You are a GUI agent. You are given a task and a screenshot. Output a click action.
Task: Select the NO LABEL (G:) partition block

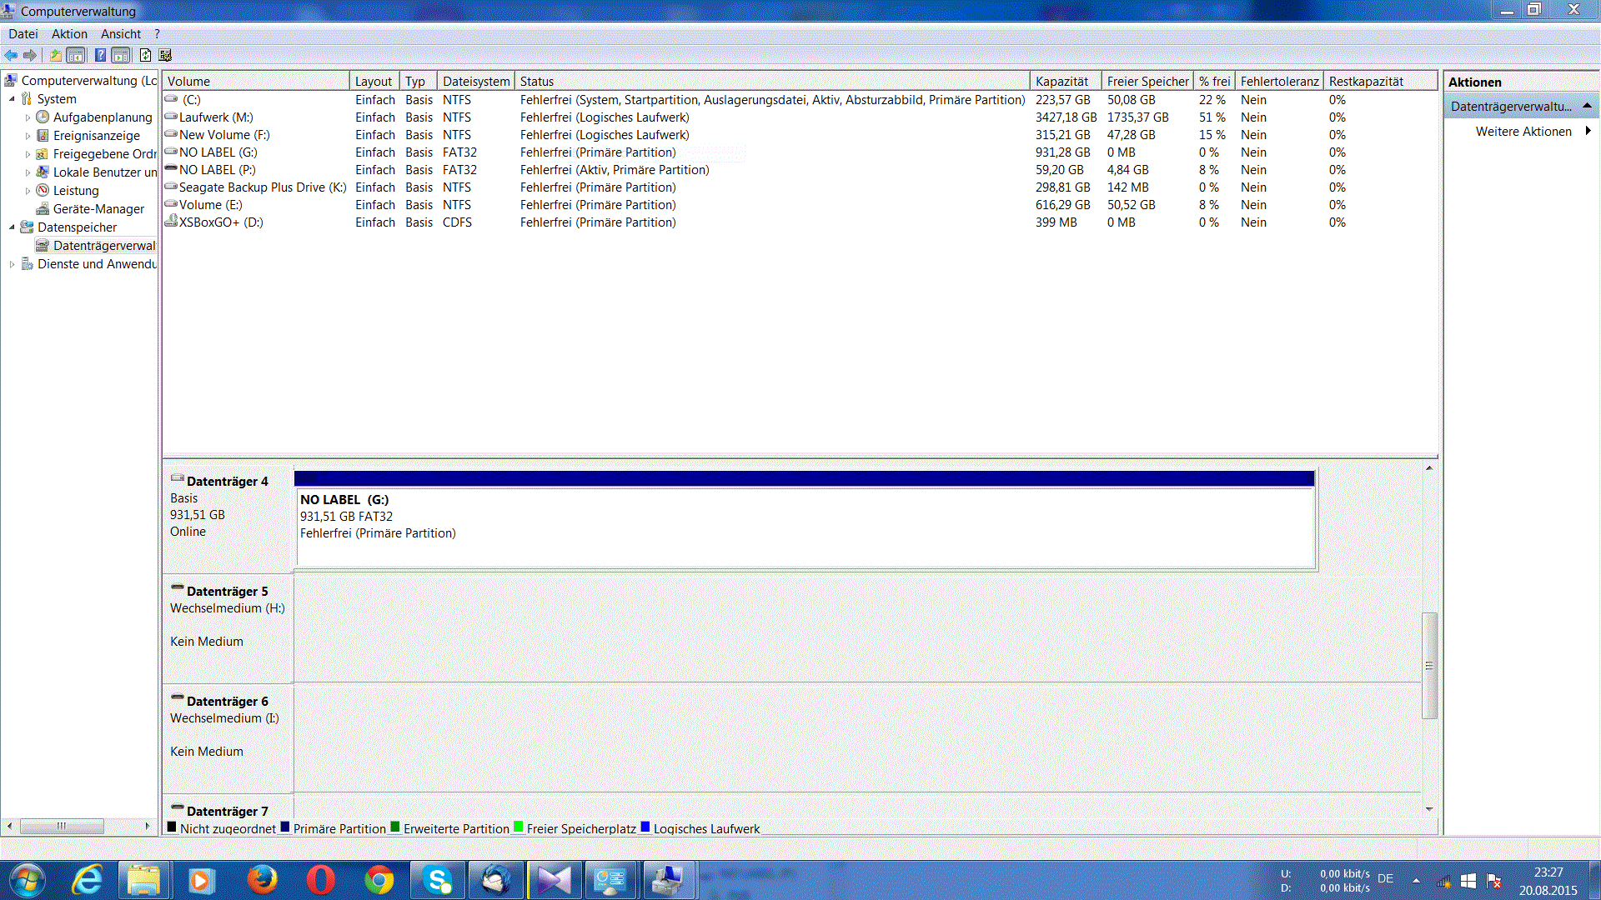(x=805, y=525)
